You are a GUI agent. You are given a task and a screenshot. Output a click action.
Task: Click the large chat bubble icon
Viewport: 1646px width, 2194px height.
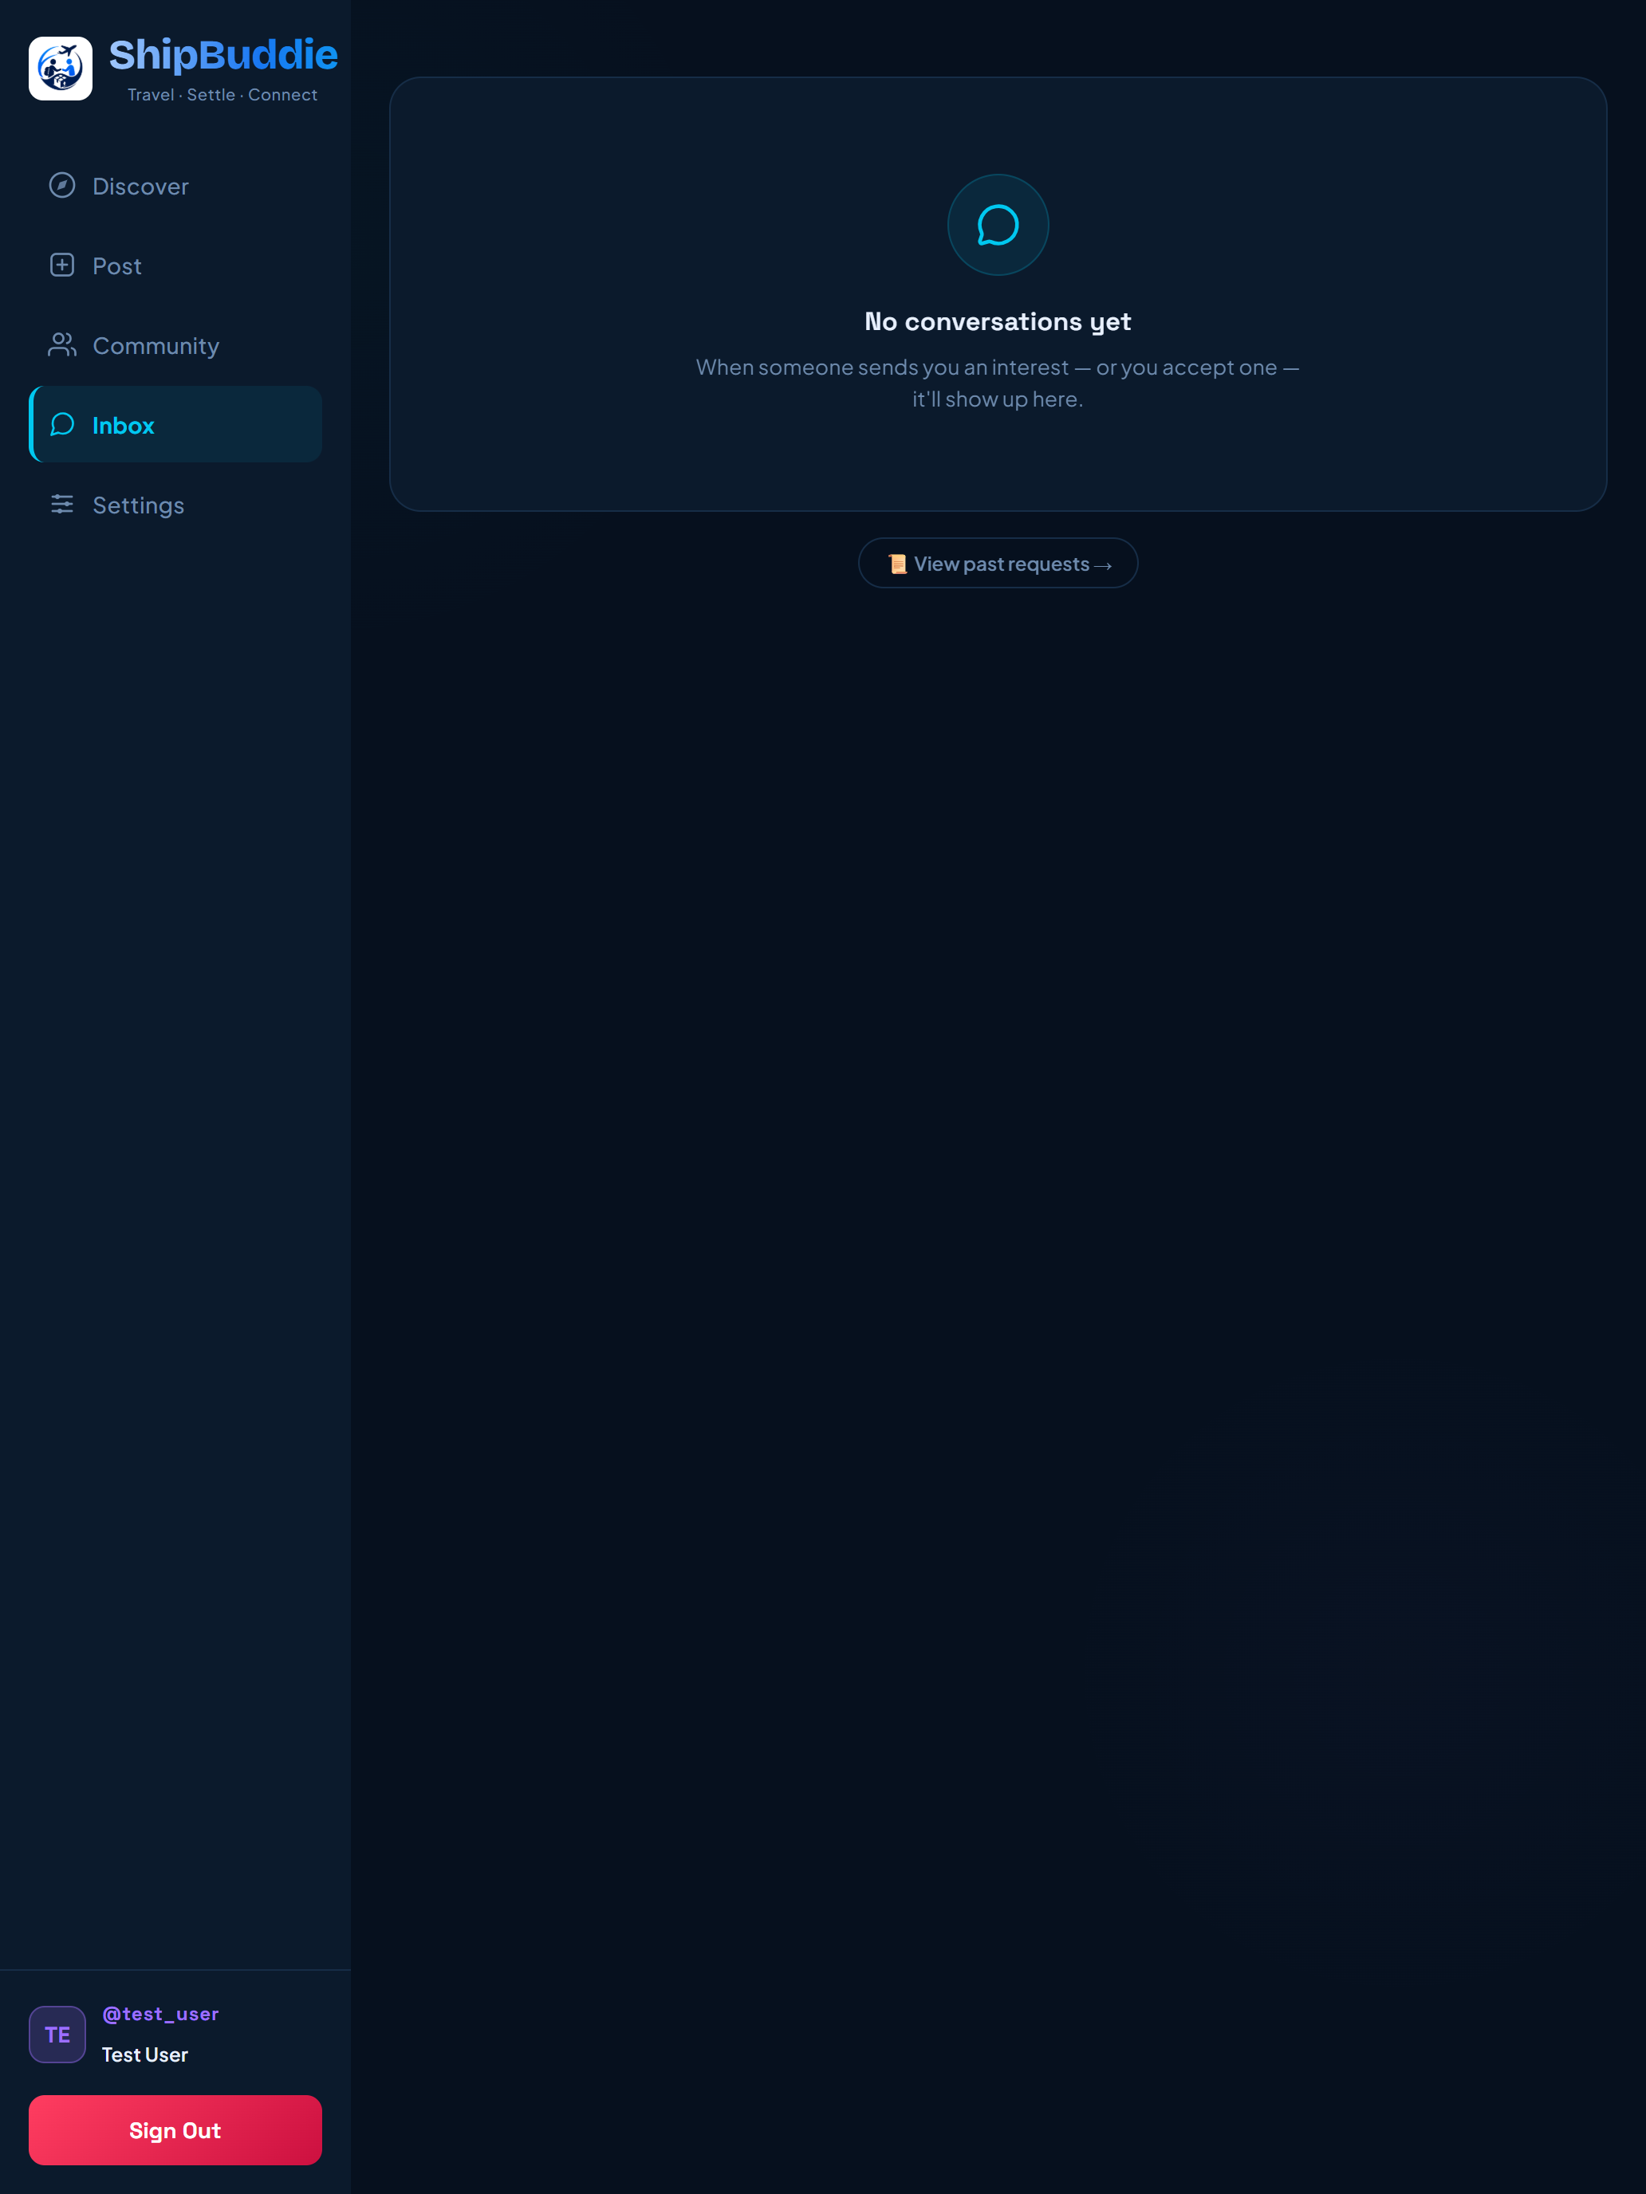click(x=998, y=225)
